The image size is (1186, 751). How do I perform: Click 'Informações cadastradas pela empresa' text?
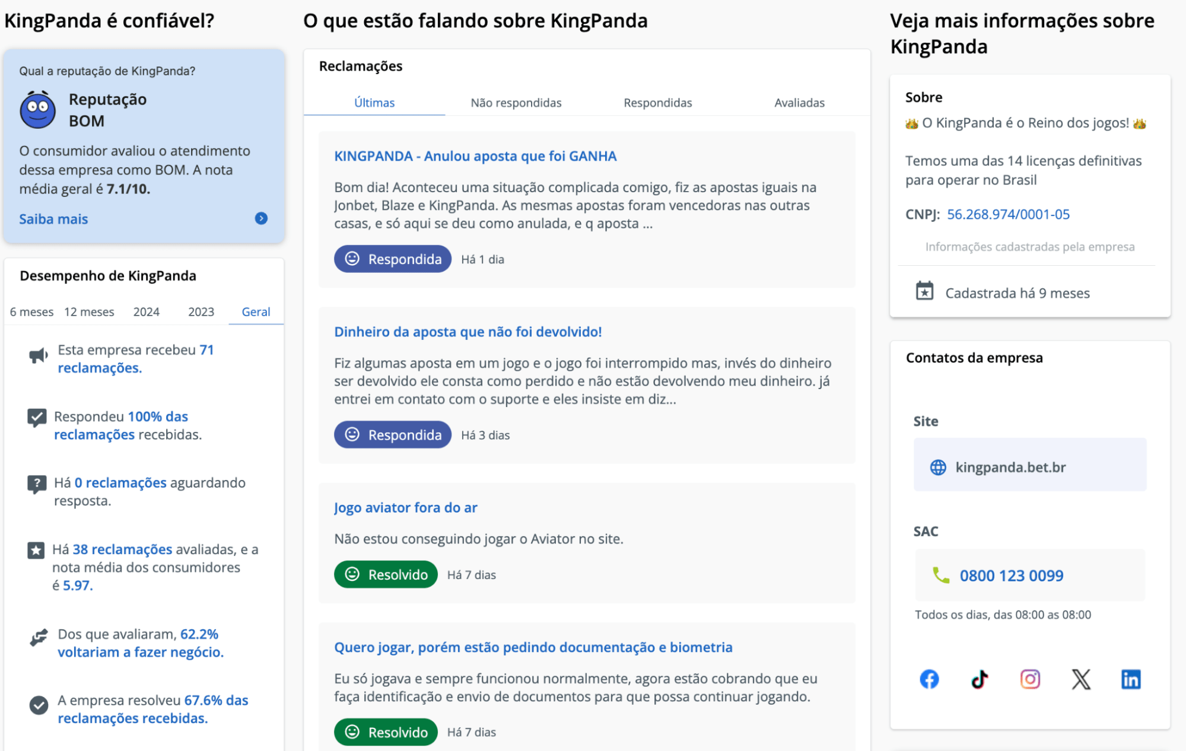point(1030,247)
